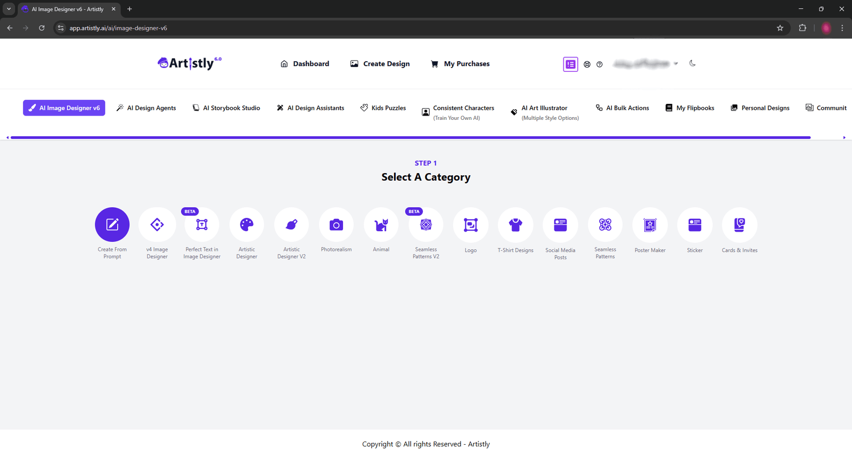This screenshot has width=852, height=458.
Task: Choose the Logo category icon
Action: [471, 225]
